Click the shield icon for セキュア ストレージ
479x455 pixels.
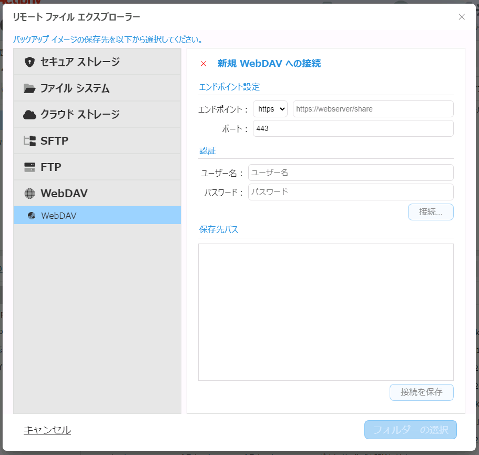click(30, 62)
